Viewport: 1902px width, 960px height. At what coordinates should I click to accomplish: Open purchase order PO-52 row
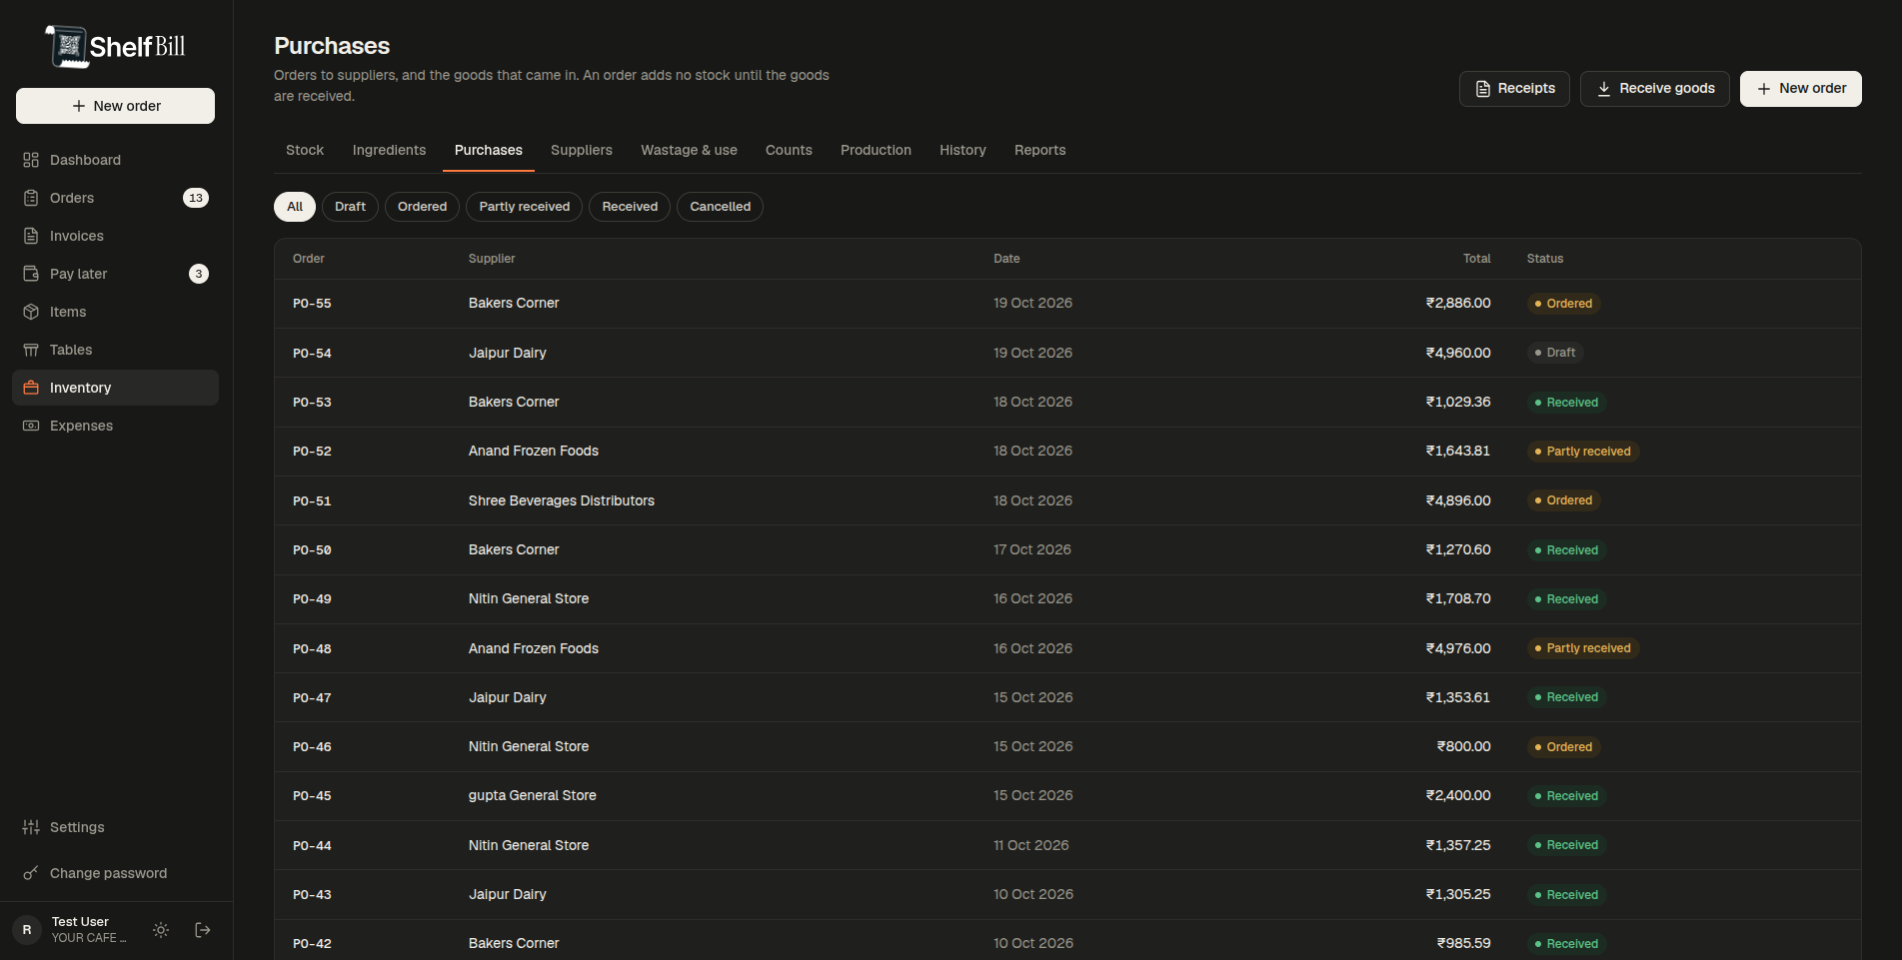(1067, 452)
